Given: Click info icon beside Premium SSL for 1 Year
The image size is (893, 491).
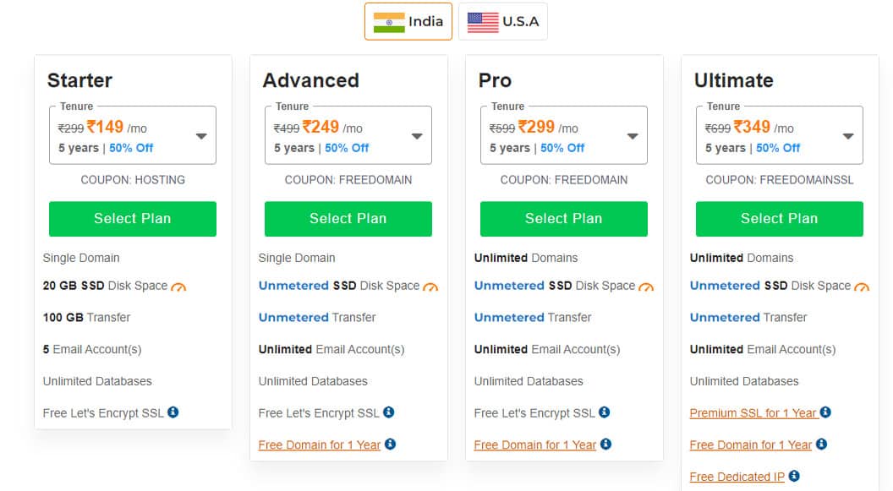Looking at the screenshot, I should [x=826, y=412].
